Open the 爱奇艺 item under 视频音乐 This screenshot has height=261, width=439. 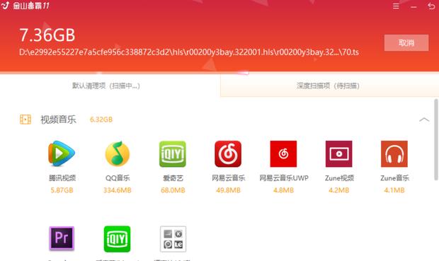[x=173, y=154]
